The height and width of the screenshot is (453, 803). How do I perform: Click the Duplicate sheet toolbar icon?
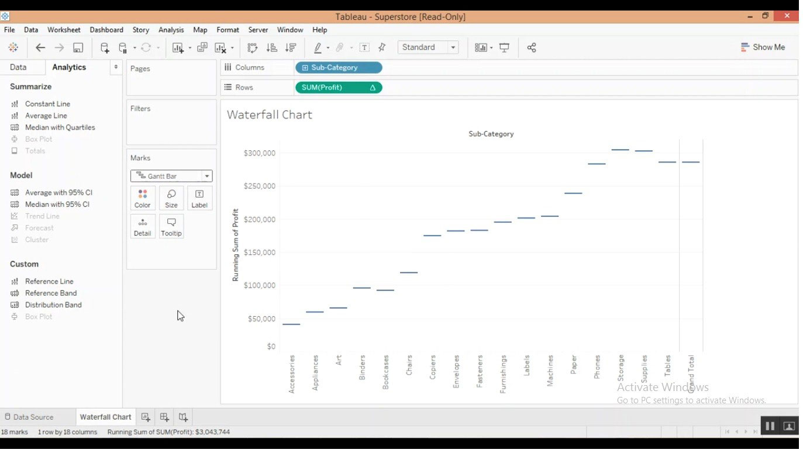(x=202, y=47)
